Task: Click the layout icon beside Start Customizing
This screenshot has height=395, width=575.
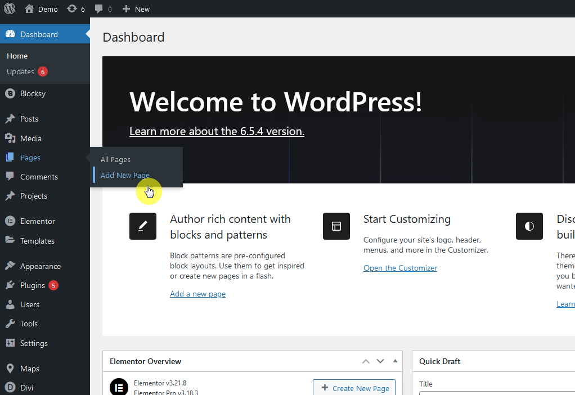Action: [x=336, y=226]
